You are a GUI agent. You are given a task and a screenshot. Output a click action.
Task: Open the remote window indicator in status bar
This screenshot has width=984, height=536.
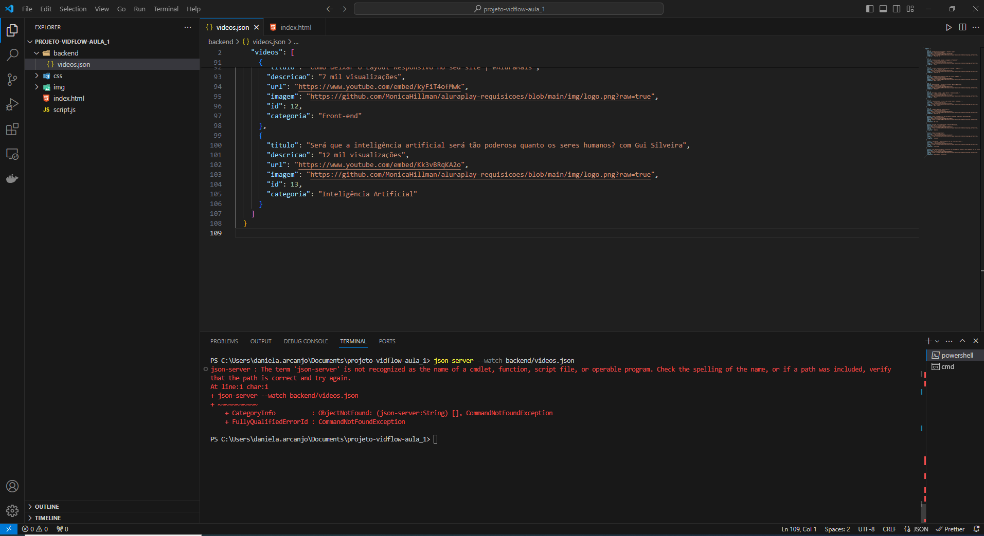9,529
